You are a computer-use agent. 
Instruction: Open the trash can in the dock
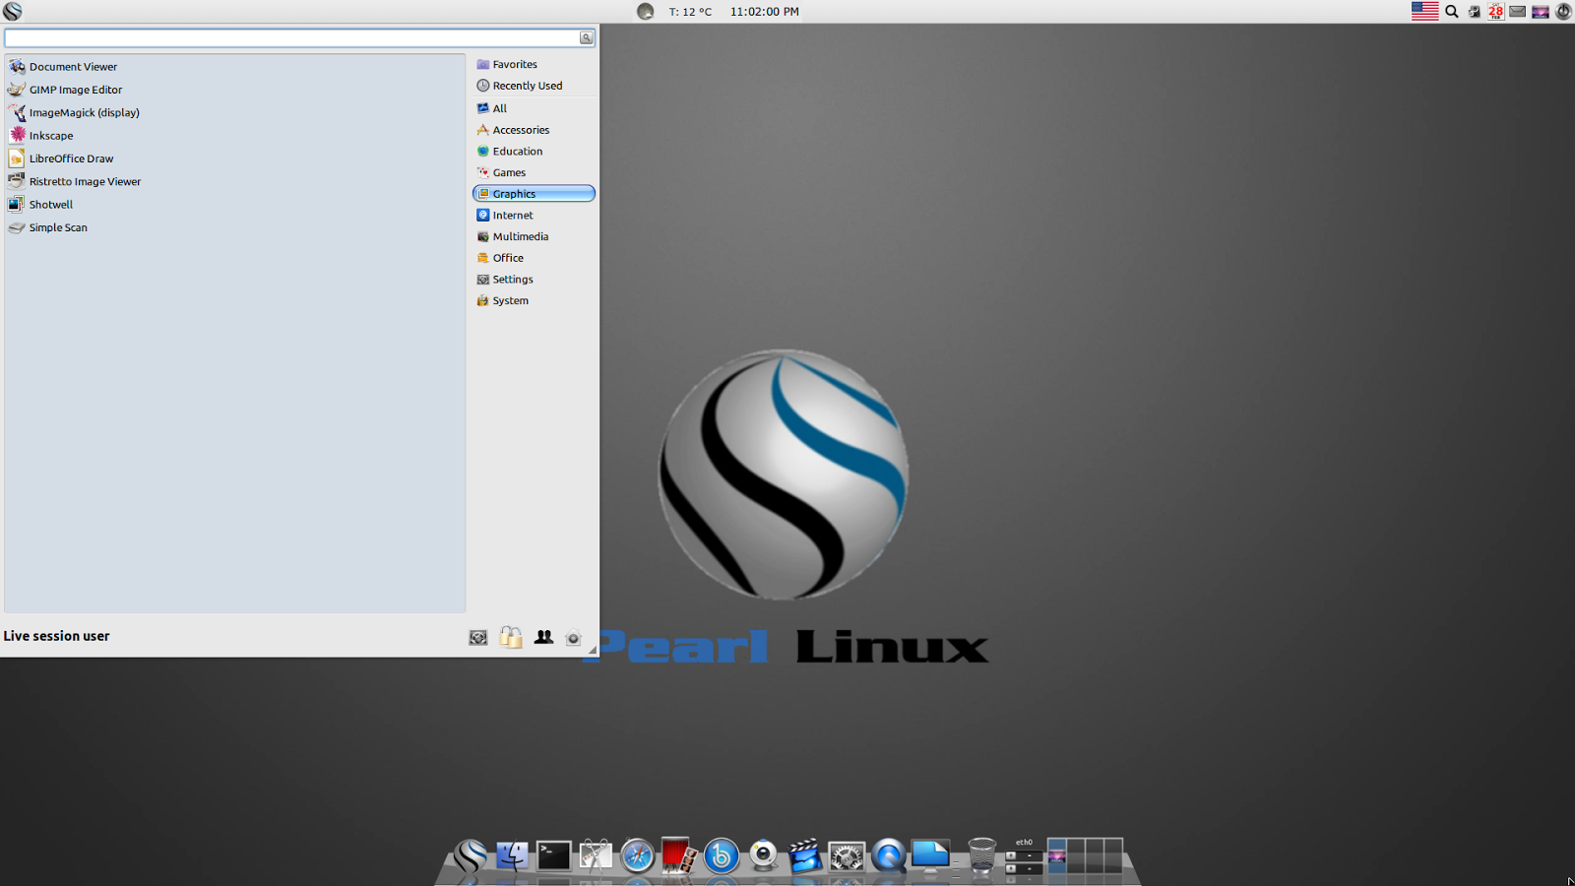tap(981, 855)
